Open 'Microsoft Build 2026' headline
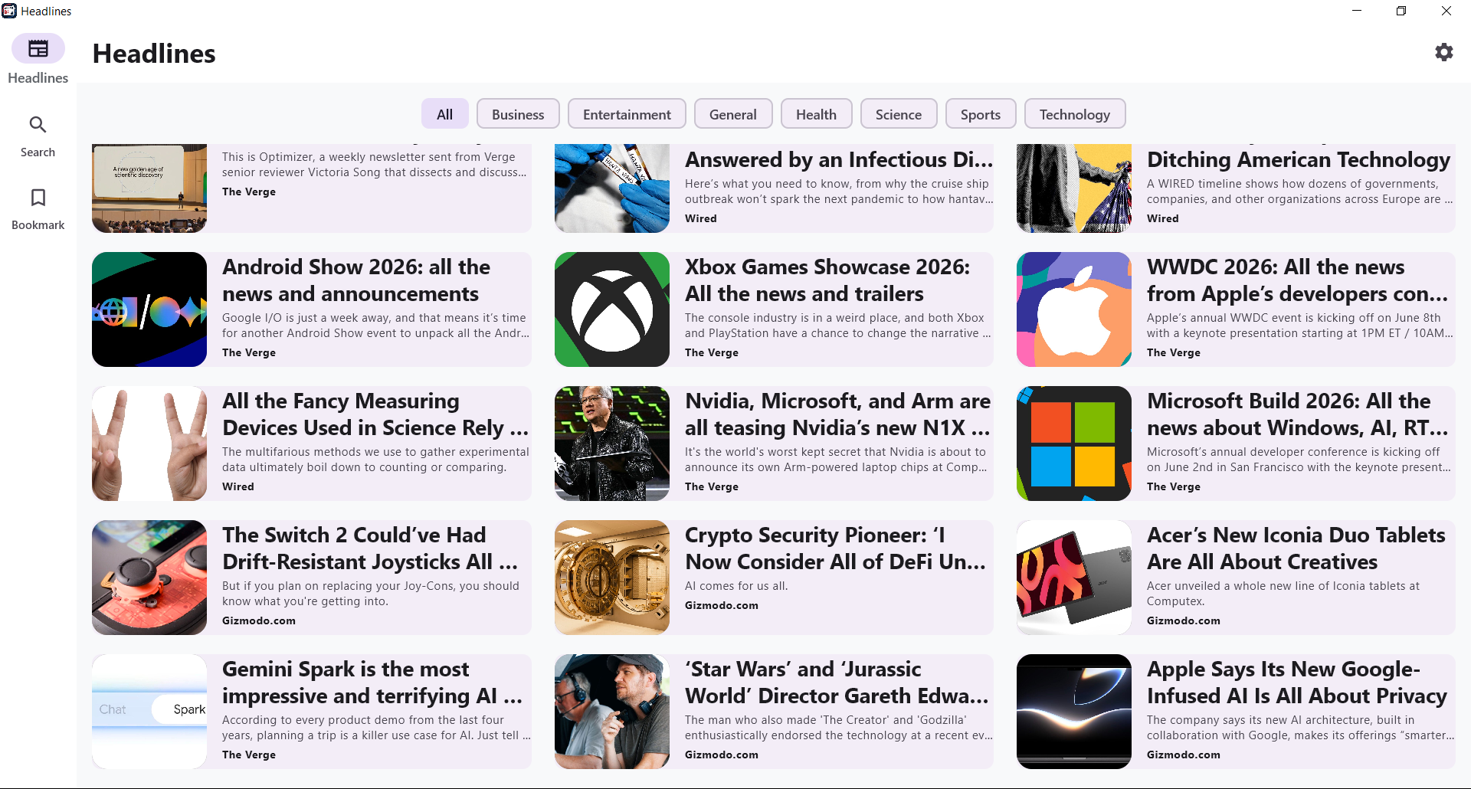The width and height of the screenshot is (1471, 789). (x=1297, y=414)
